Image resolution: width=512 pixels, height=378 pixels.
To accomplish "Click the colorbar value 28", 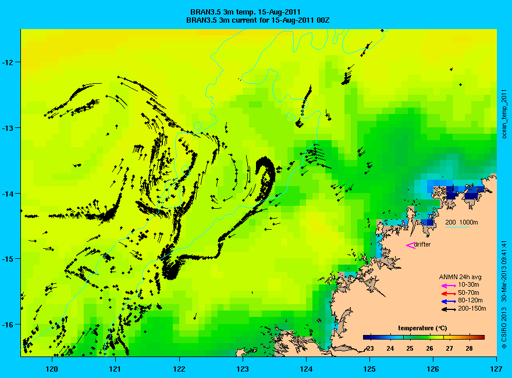I will [x=469, y=348].
